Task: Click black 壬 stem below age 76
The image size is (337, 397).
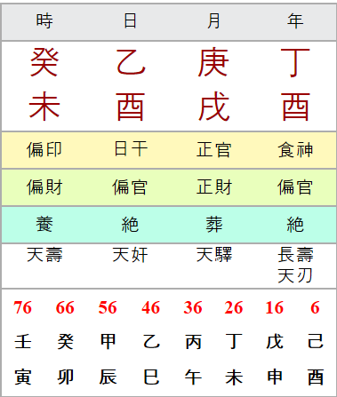Action: pos(23,341)
